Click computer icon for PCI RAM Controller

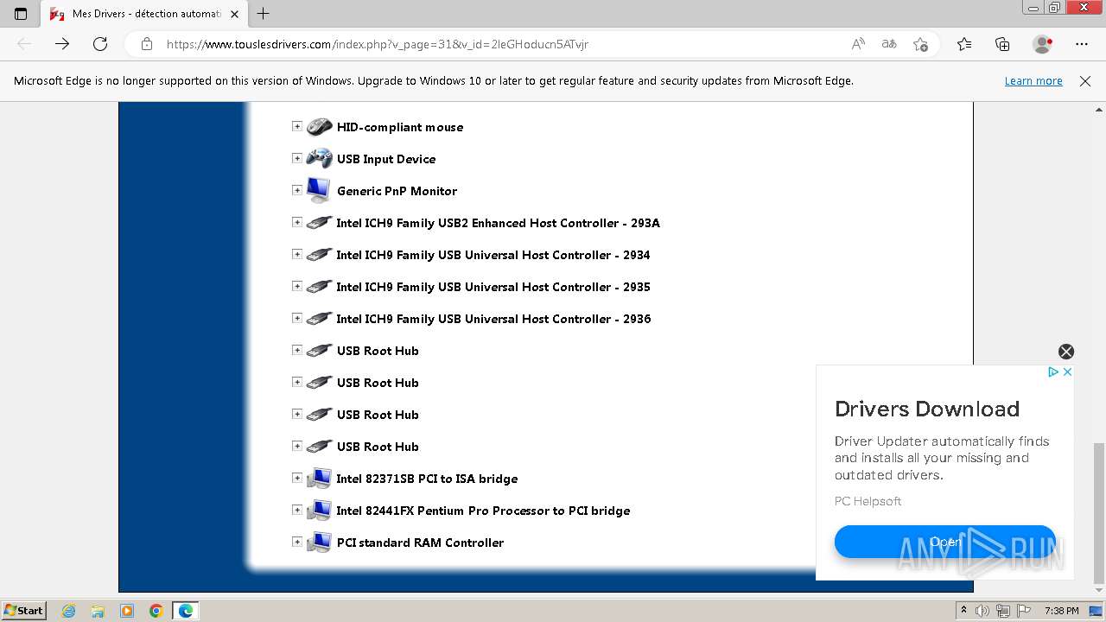(x=319, y=542)
